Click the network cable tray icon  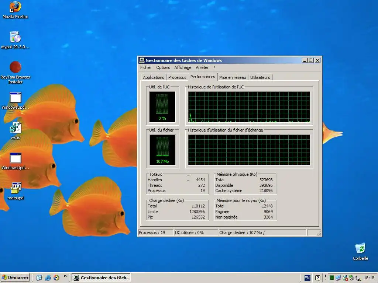(358, 278)
